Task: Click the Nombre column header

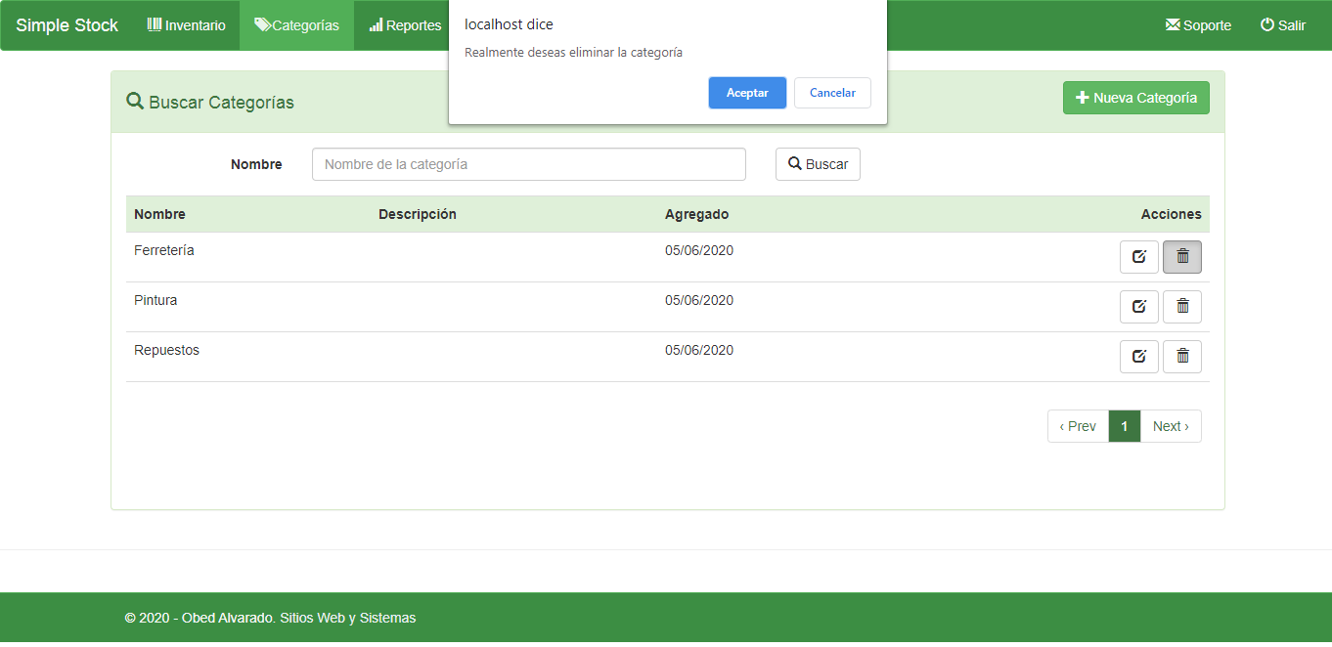Action: [x=159, y=214]
